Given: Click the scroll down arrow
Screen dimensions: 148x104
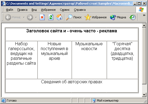Looking at the screenshot, I should point(144,95).
